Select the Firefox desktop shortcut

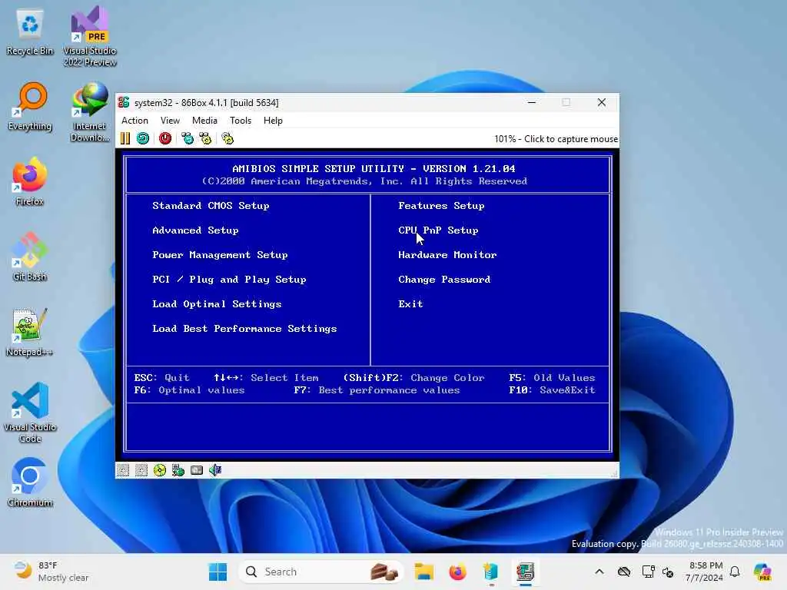pyautogui.click(x=30, y=181)
